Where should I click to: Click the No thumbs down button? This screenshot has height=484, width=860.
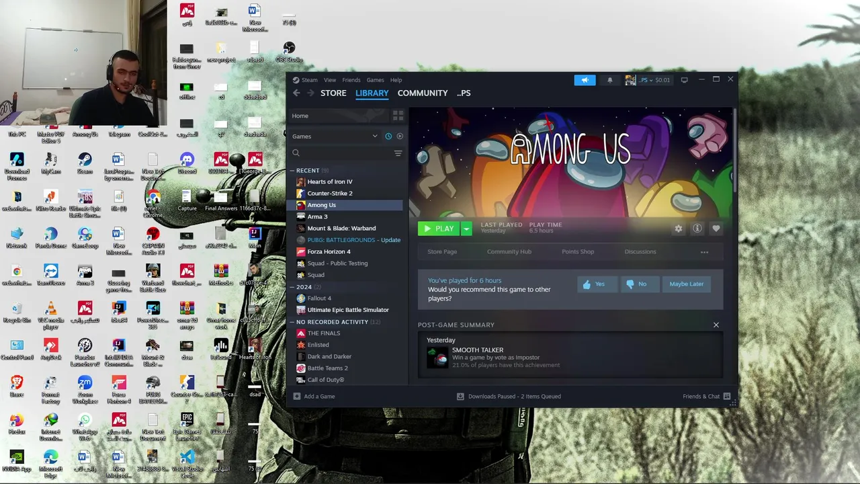coord(639,284)
